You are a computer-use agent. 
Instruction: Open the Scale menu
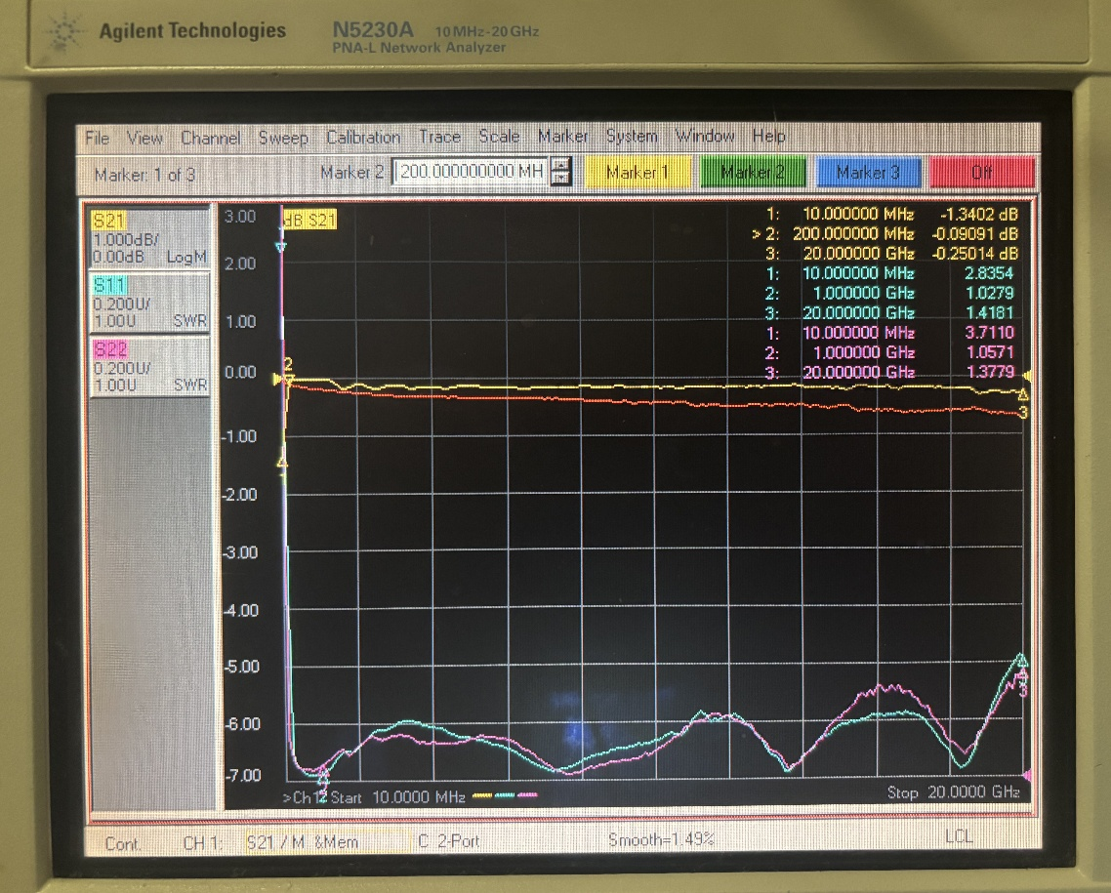pyautogui.click(x=499, y=138)
